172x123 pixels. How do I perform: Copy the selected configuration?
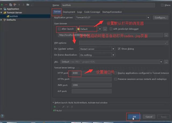pyautogui.click(x=10, y=5)
